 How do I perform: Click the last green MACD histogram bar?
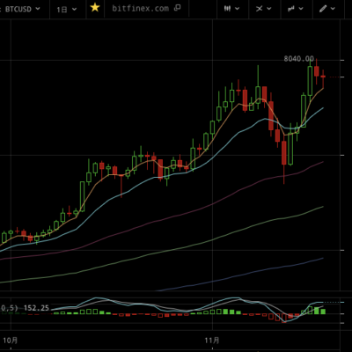coord(323,312)
